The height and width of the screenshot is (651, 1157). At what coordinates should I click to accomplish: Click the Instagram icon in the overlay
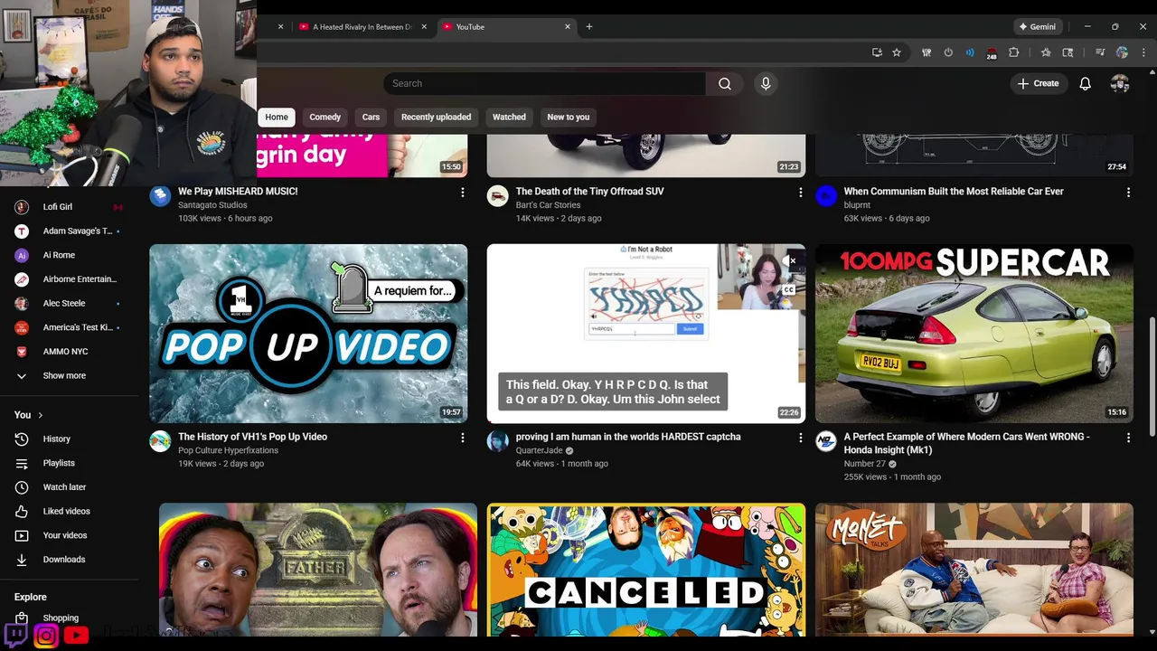pyautogui.click(x=46, y=636)
